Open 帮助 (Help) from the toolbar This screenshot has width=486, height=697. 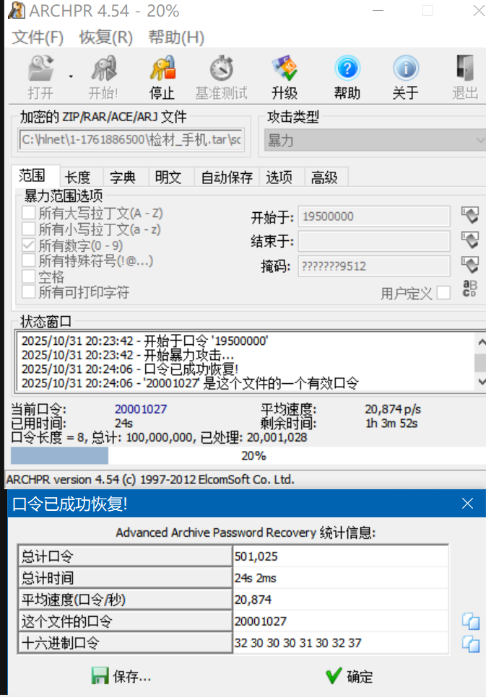click(x=347, y=70)
